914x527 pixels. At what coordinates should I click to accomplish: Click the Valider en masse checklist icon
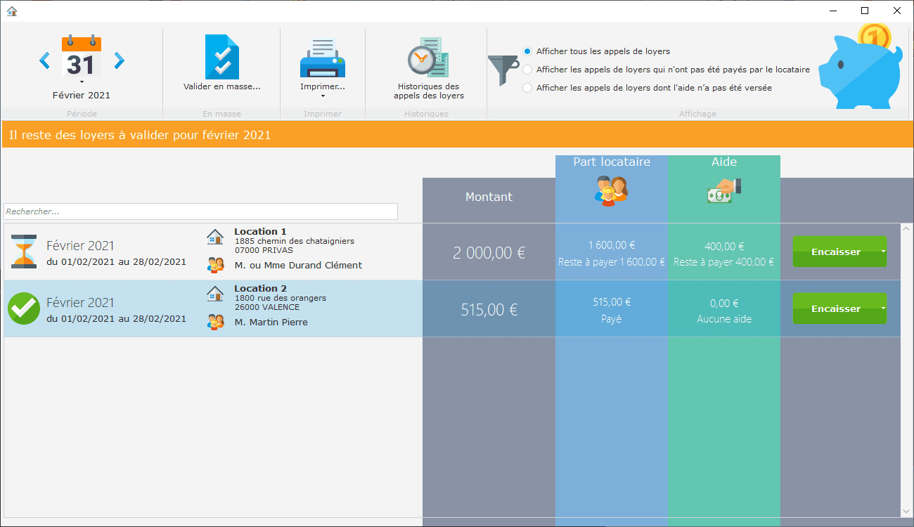[x=221, y=57]
